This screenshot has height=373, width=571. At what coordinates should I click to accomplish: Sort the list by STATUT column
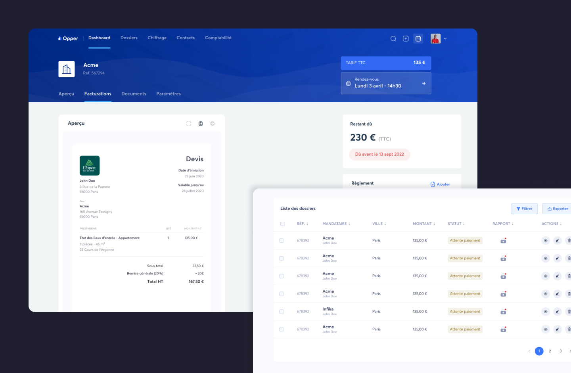(x=456, y=224)
